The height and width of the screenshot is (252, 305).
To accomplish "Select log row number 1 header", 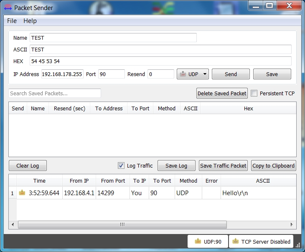I will [13, 193].
